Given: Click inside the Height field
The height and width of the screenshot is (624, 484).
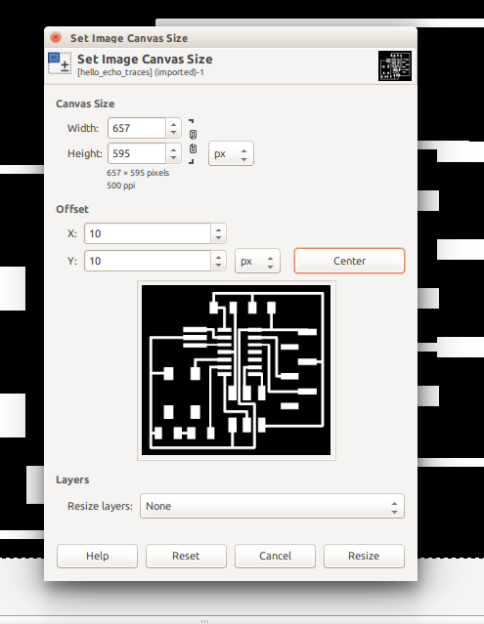Looking at the screenshot, I should [137, 153].
